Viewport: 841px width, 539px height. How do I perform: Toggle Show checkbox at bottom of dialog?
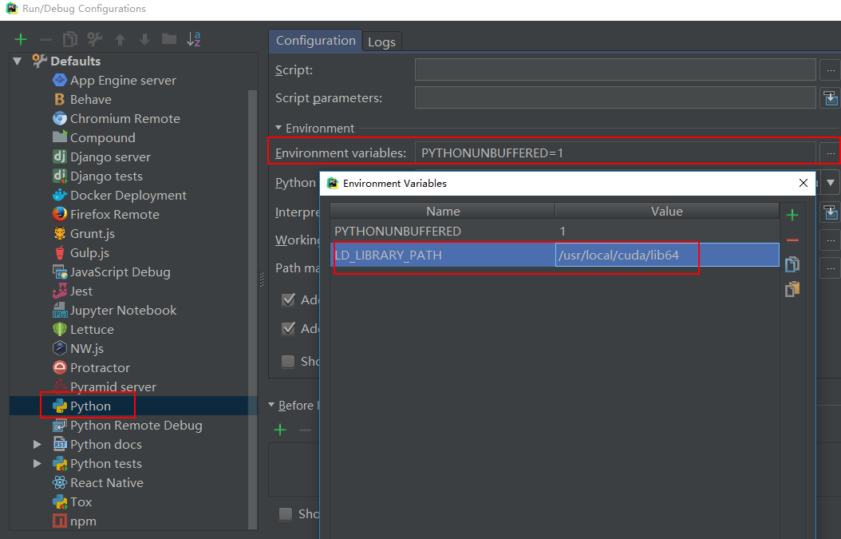pyautogui.click(x=286, y=513)
